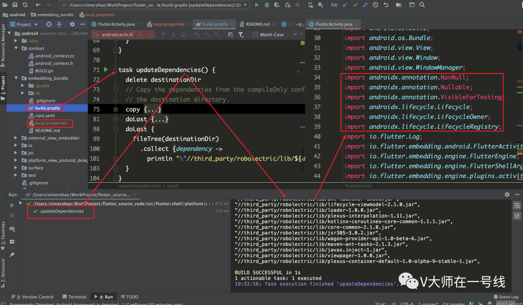Switch to FlutterActivity.java tab in left editor
Image resolution: width=523 pixels, height=305 pixels.
116,24
